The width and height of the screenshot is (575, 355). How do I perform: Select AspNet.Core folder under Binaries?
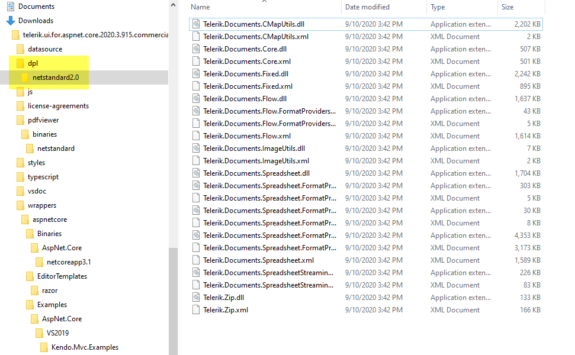62,248
